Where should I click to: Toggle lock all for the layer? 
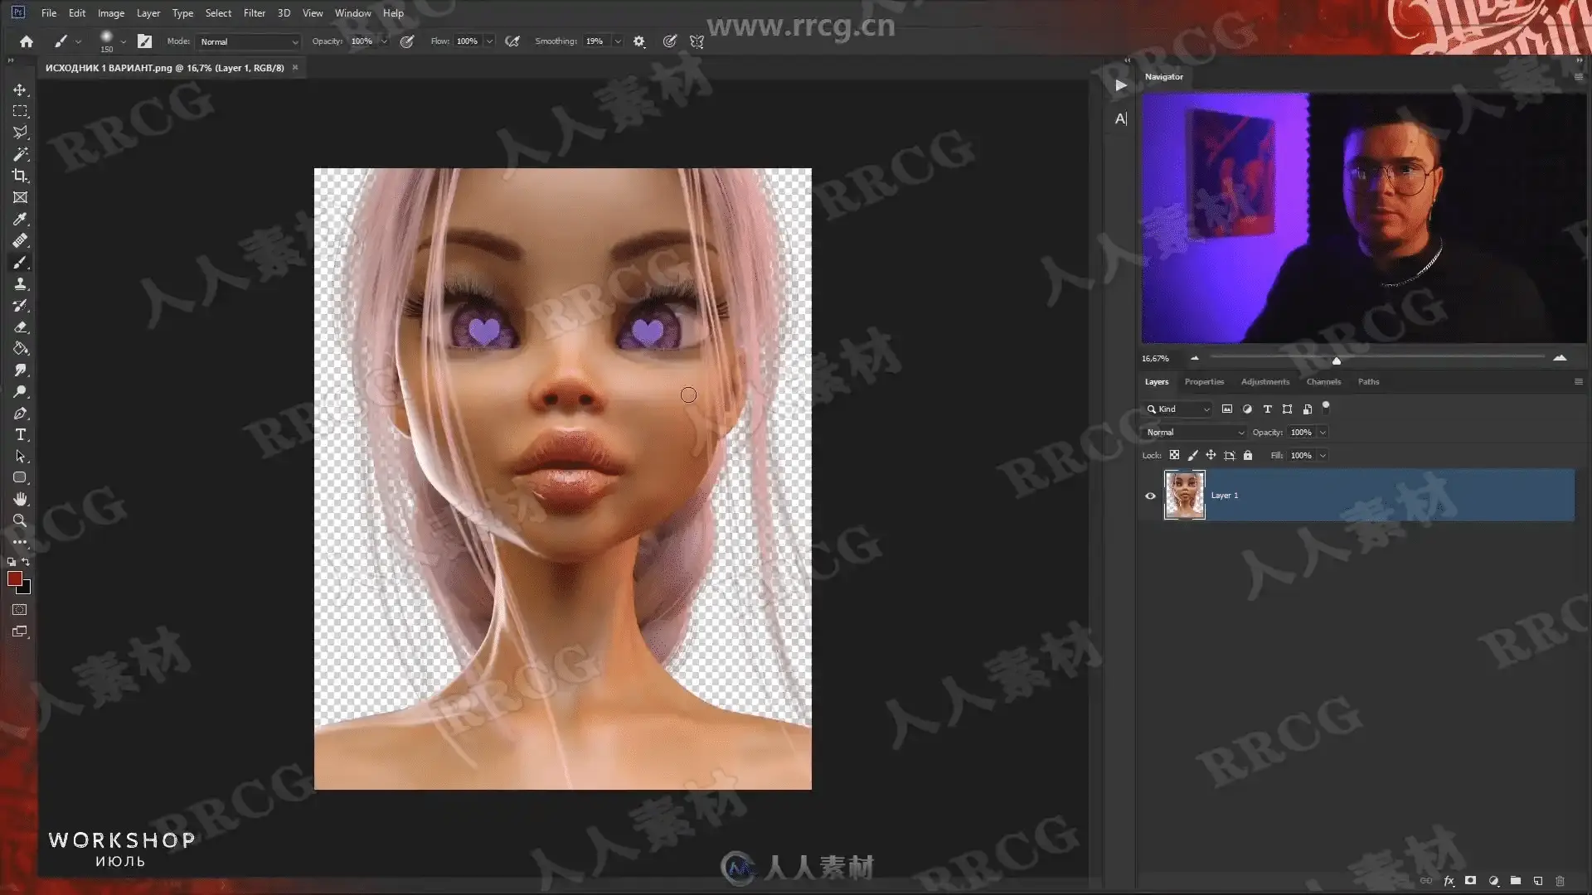[x=1248, y=455]
